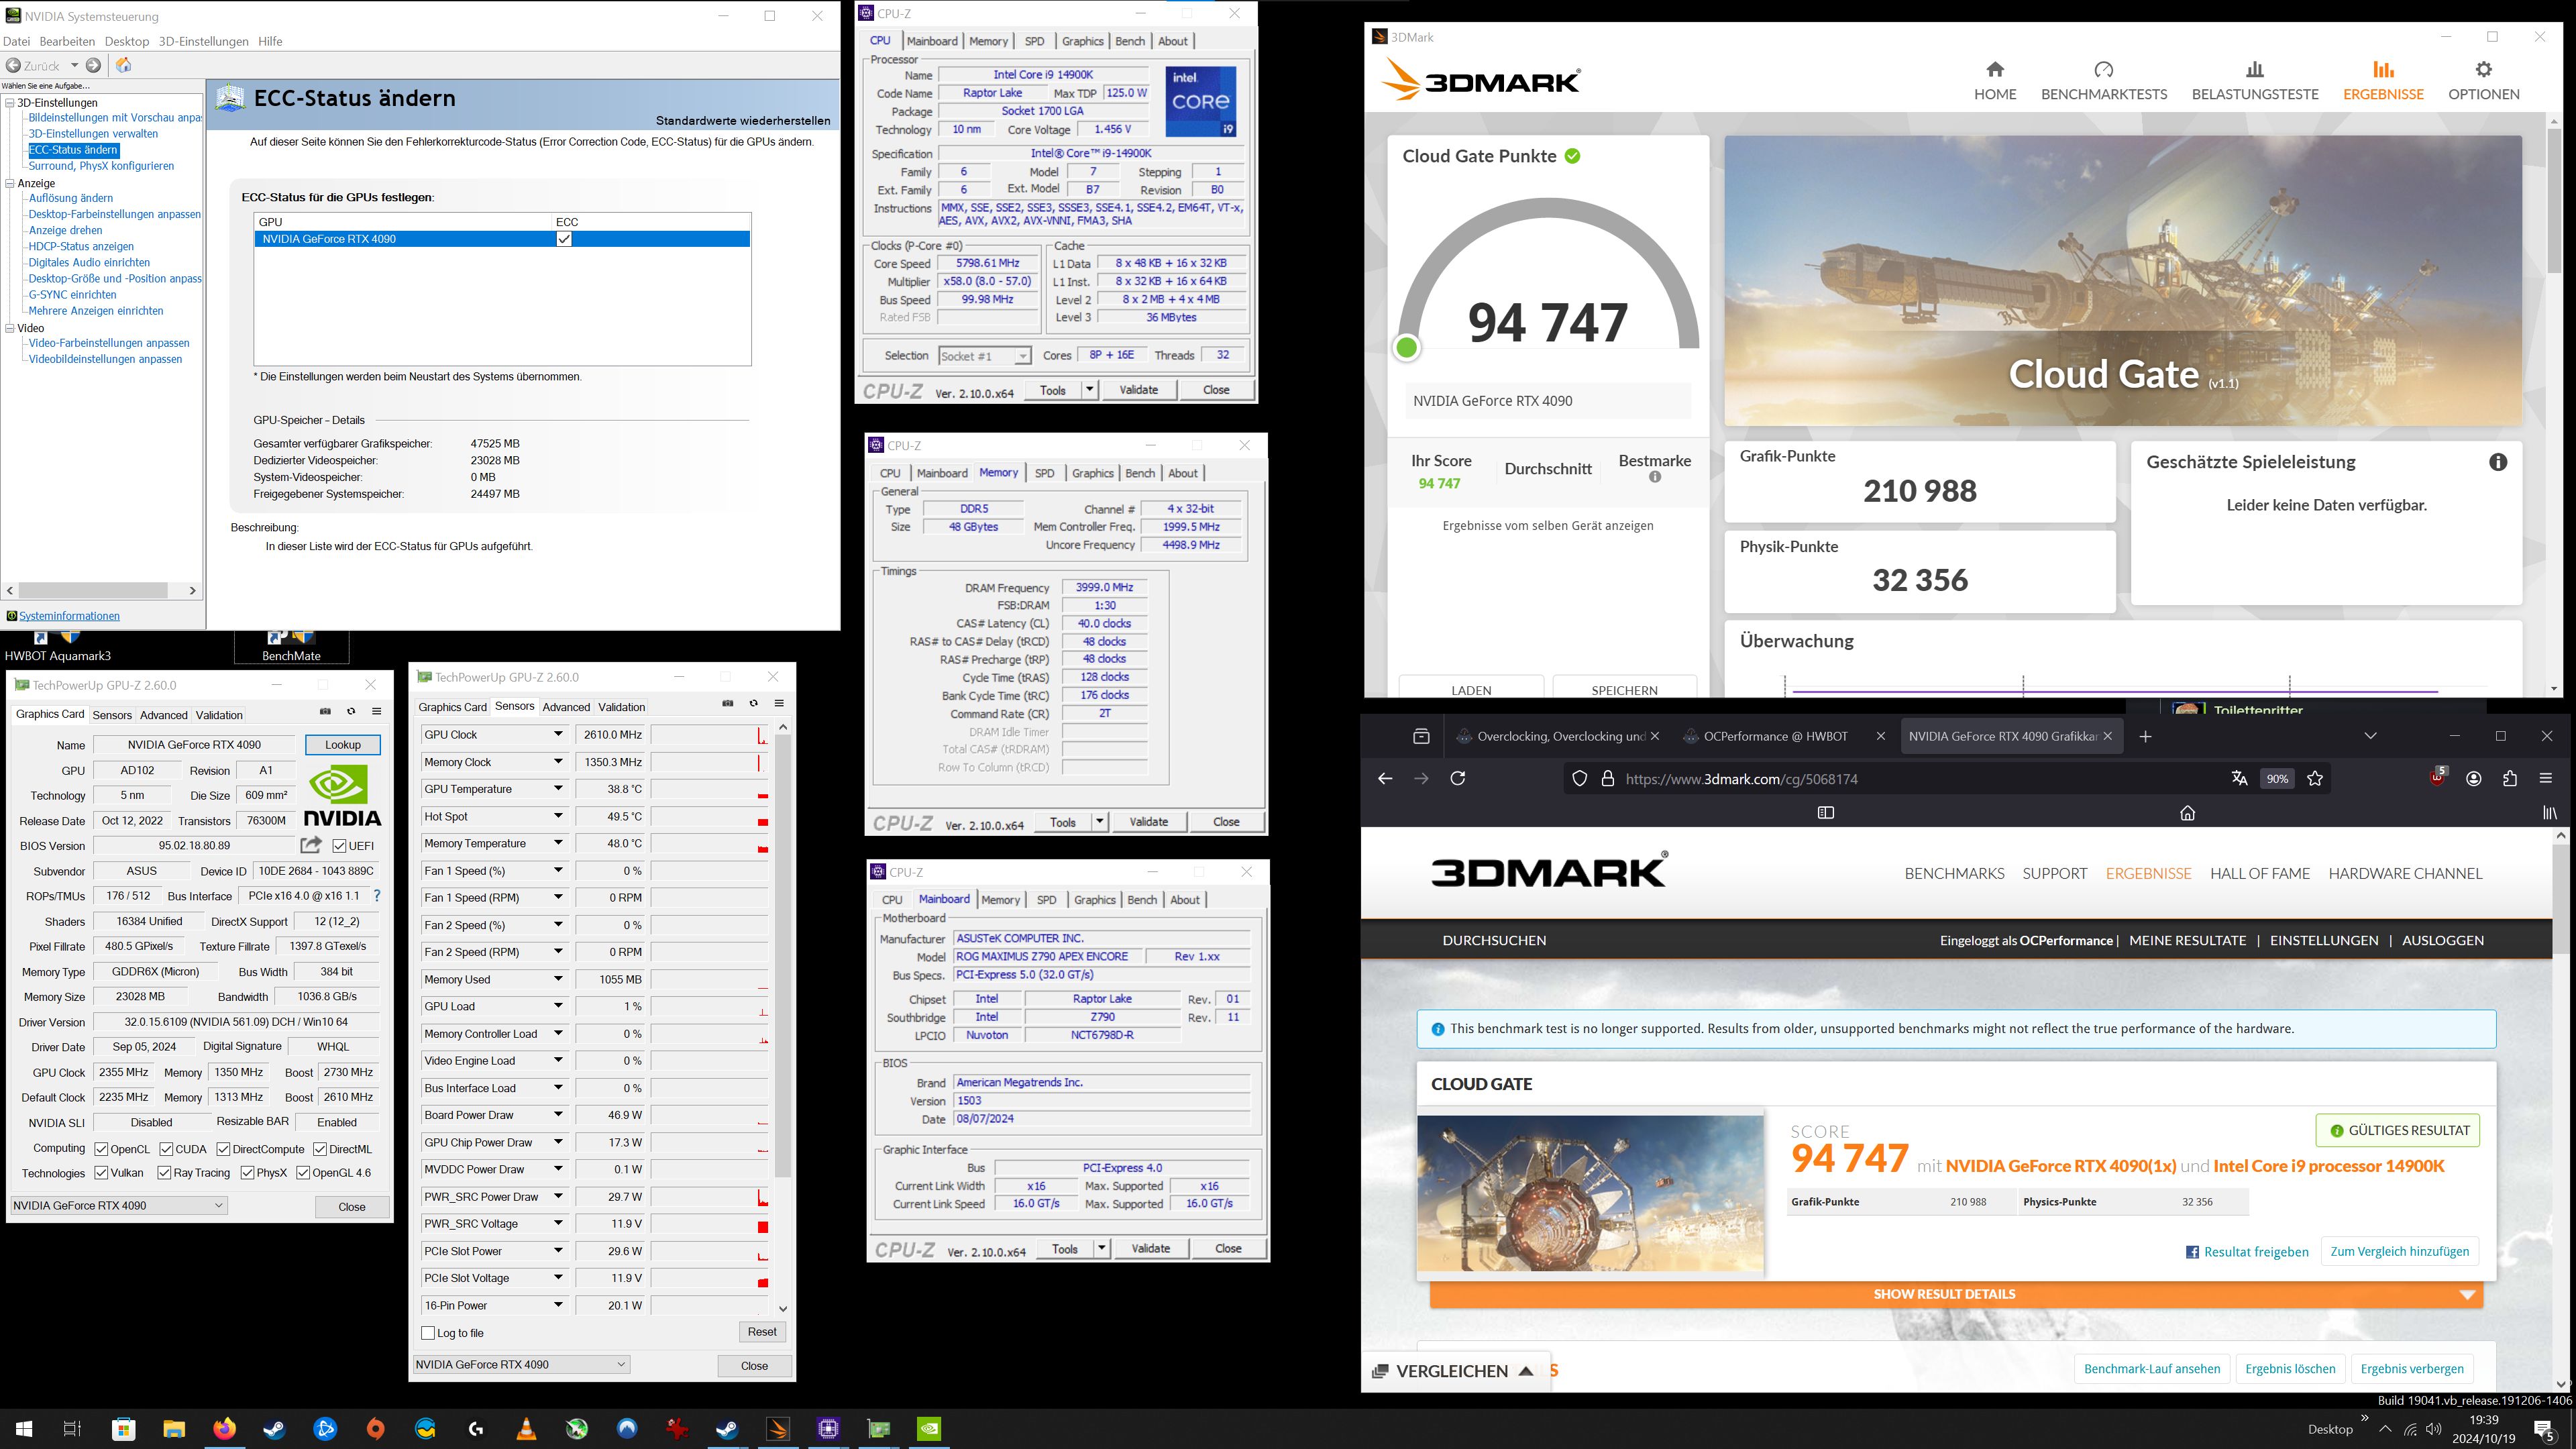Click share BIOS icon beside BIOS Version
Viewport: 2576px width, 1449px height.
point(311,845)
